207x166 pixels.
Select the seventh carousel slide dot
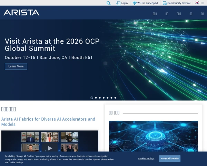click(x=115, y=98)
